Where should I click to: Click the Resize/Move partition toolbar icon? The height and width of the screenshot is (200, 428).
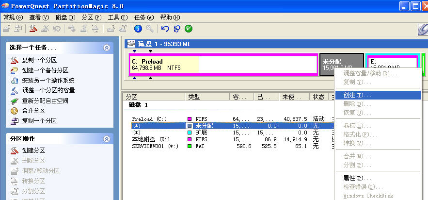point(7,29)
